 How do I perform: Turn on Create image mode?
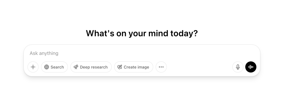(x=133, y=67)
